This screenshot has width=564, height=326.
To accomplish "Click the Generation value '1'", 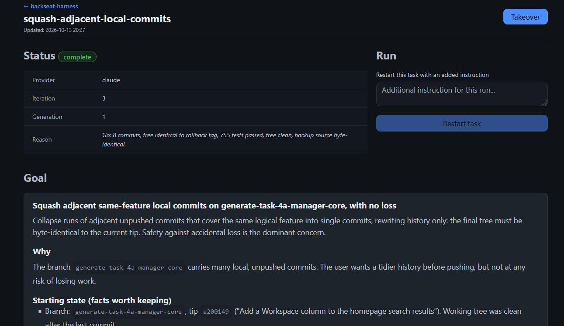I will (x=104, y=117).
